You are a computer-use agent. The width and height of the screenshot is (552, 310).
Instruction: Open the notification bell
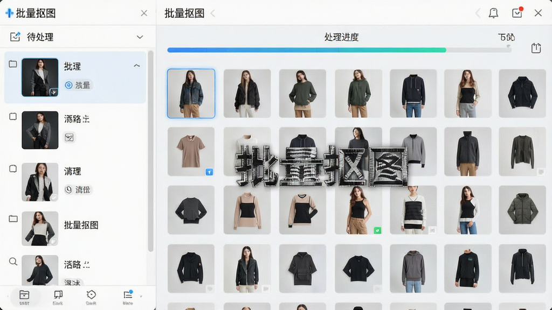pos(493,13)
